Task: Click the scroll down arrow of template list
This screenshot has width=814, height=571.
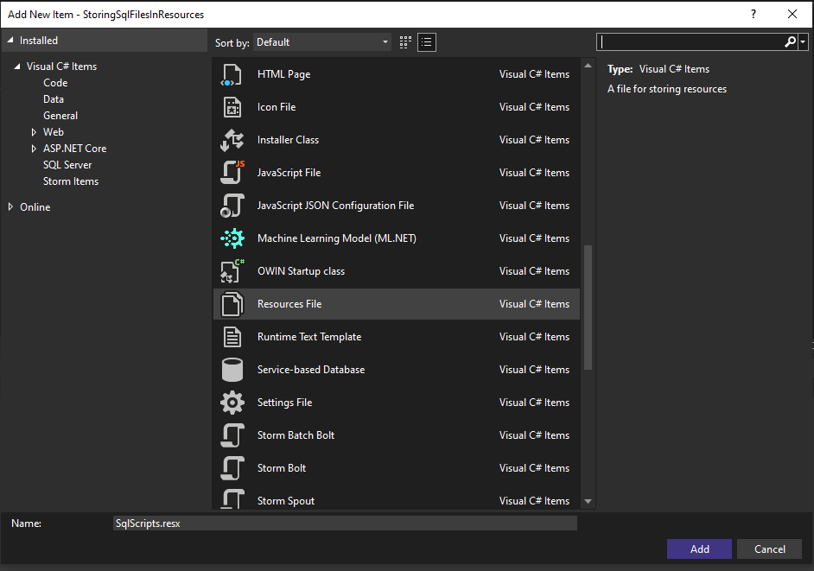Action: (x=588, y=501)
